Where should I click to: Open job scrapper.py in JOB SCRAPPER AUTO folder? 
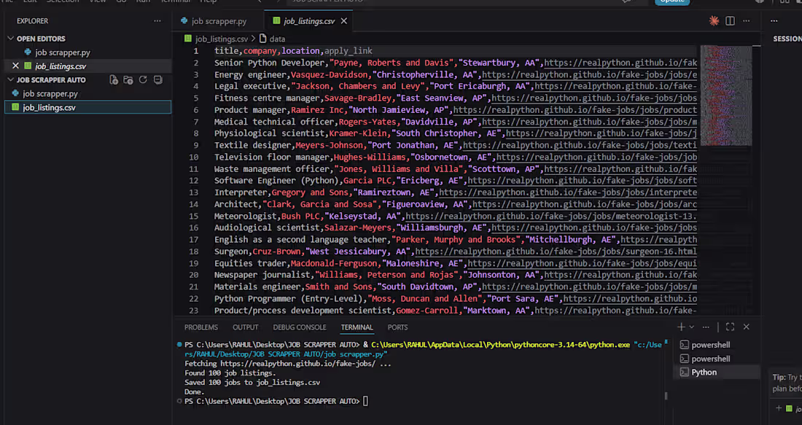(x=50, y=93)
